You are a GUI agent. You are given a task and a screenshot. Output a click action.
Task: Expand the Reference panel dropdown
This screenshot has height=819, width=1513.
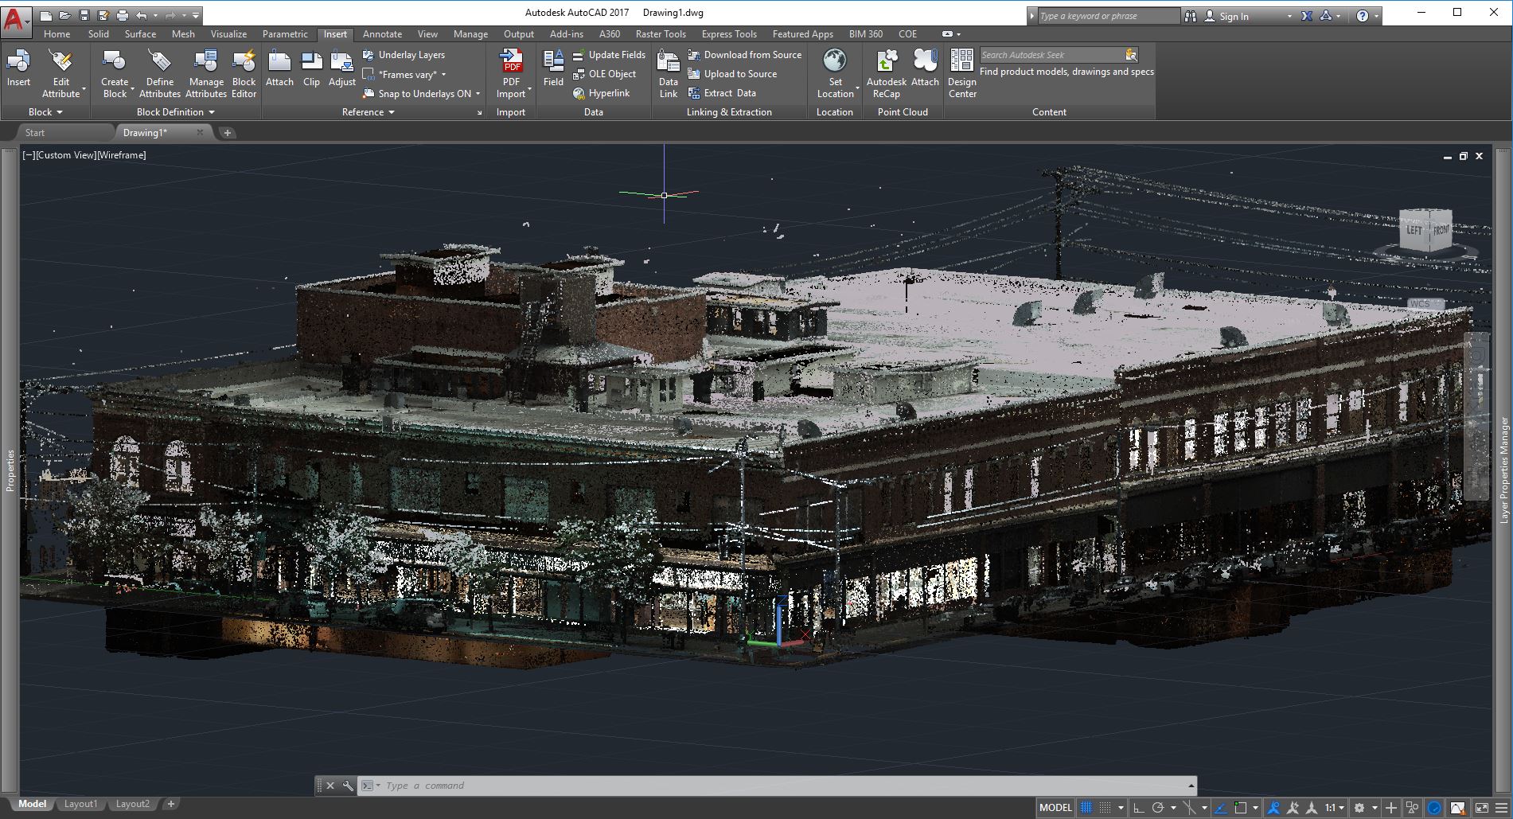click(369, 112)
